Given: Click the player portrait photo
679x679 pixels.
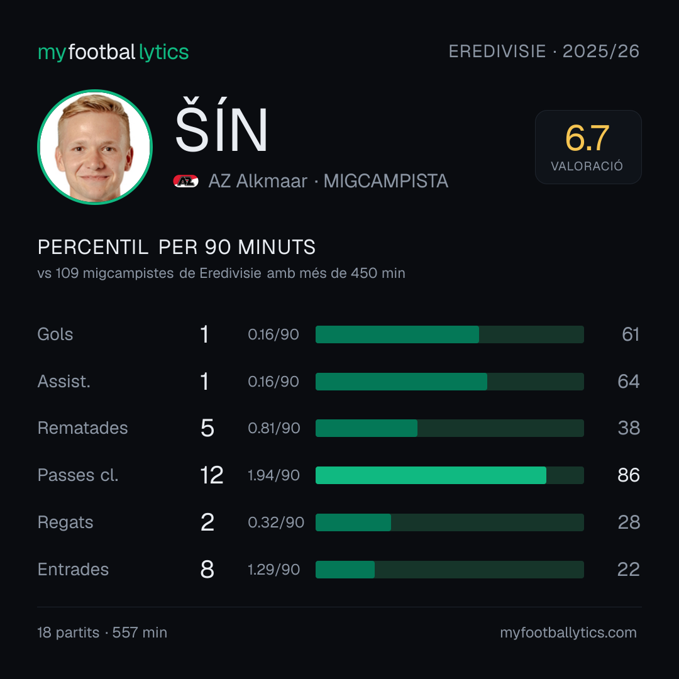Looking at the screenshot, I should pos(95,146).
